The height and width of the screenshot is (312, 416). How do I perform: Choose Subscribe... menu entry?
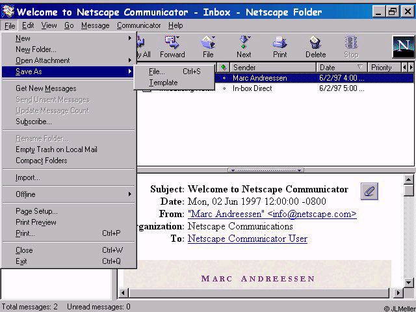pos(68,122)
